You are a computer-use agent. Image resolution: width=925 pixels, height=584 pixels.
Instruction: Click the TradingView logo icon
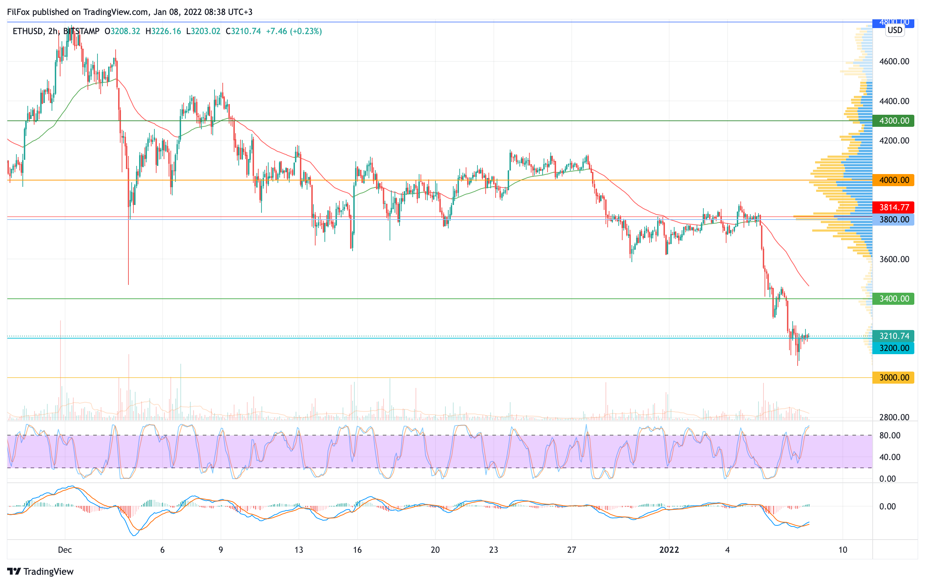(x=14, y=571)
